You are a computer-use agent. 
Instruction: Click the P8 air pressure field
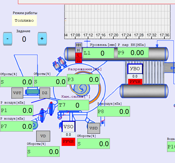pos(113,111)
